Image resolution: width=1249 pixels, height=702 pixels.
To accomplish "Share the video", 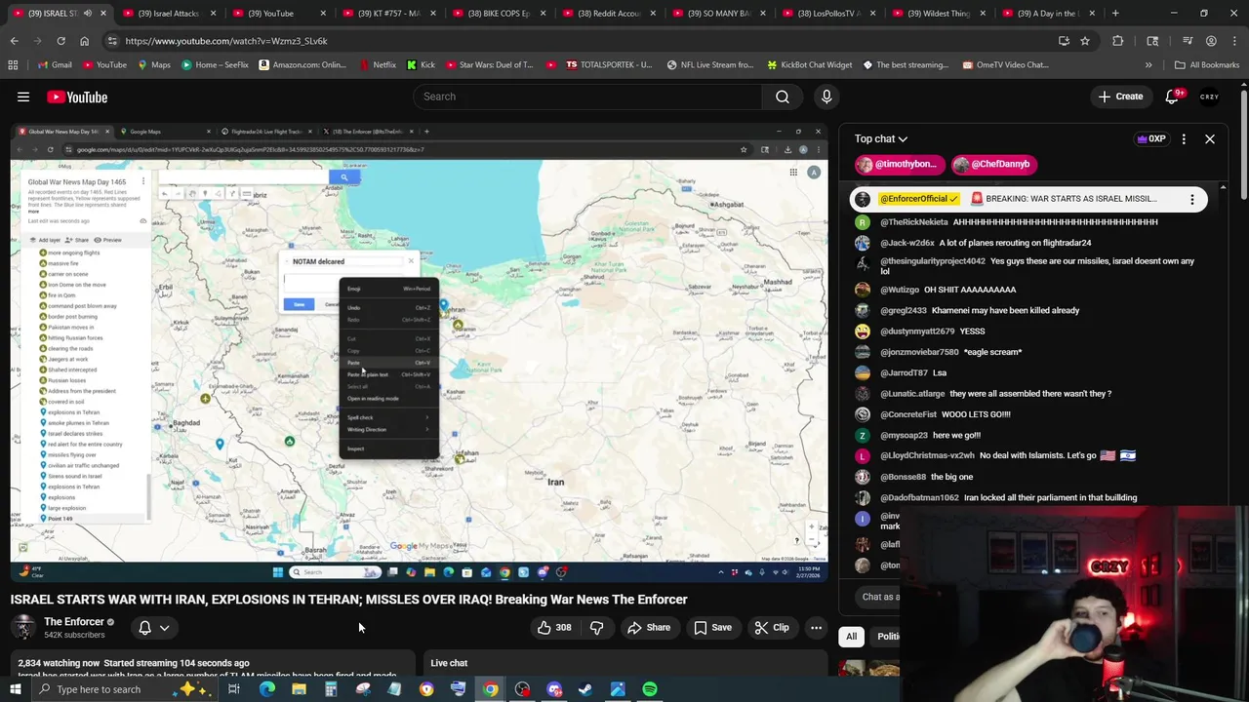I will tap(649, 628).
